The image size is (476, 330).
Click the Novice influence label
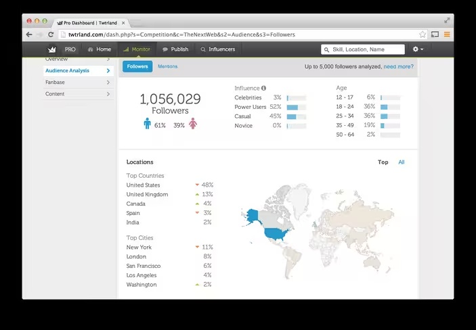244,126
